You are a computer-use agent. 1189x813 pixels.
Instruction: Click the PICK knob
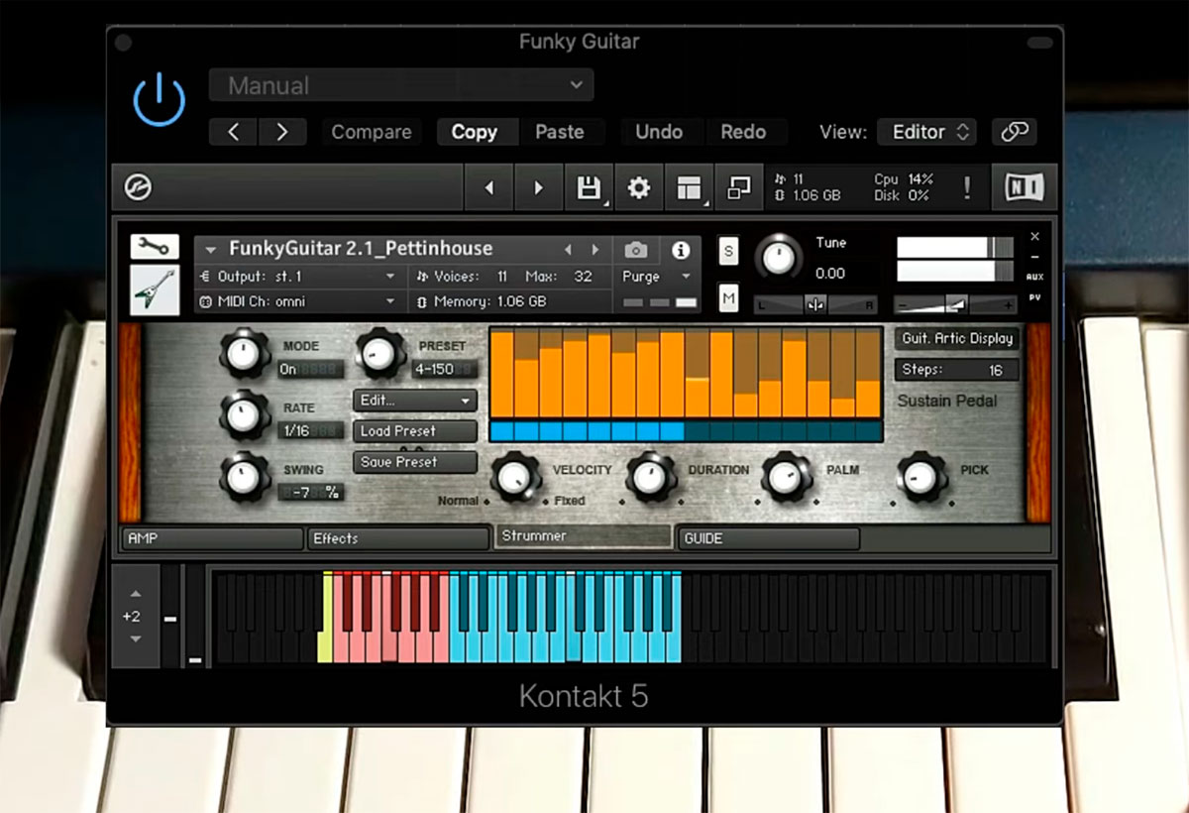[x=921, y=477]
